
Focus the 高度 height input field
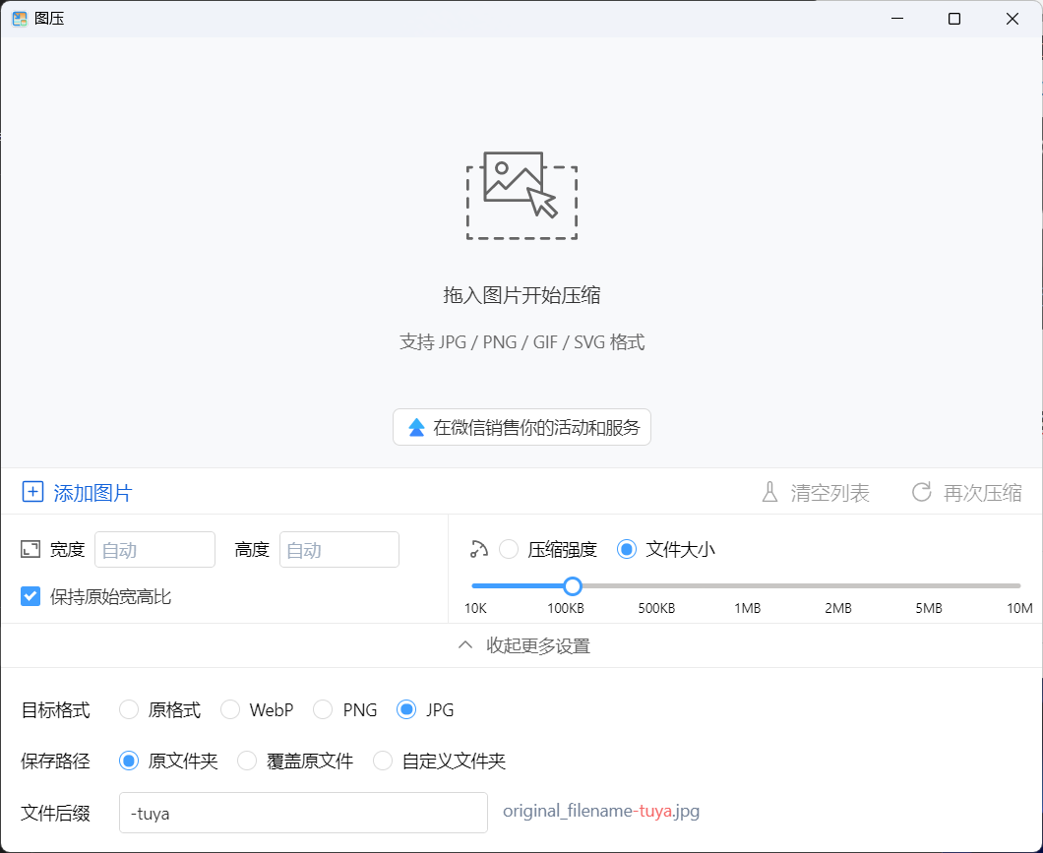tap(339, 549)
